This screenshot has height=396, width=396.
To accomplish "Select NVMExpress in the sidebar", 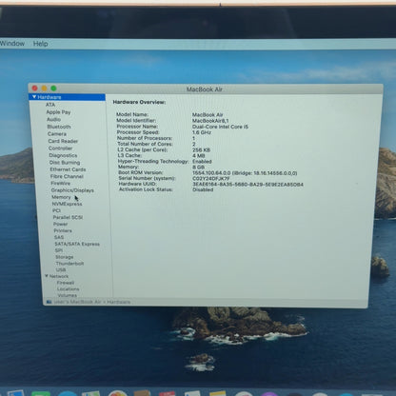I will pos(67,204).
